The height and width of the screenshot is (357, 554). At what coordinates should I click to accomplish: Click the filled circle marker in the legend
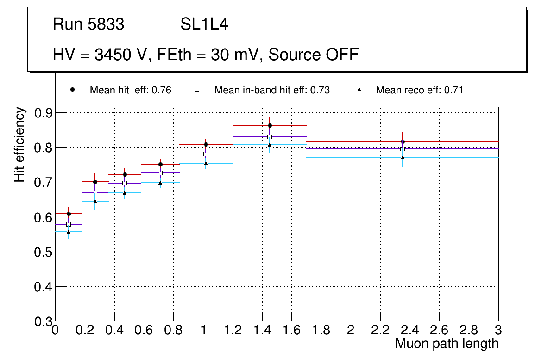(x=72, y=90)
